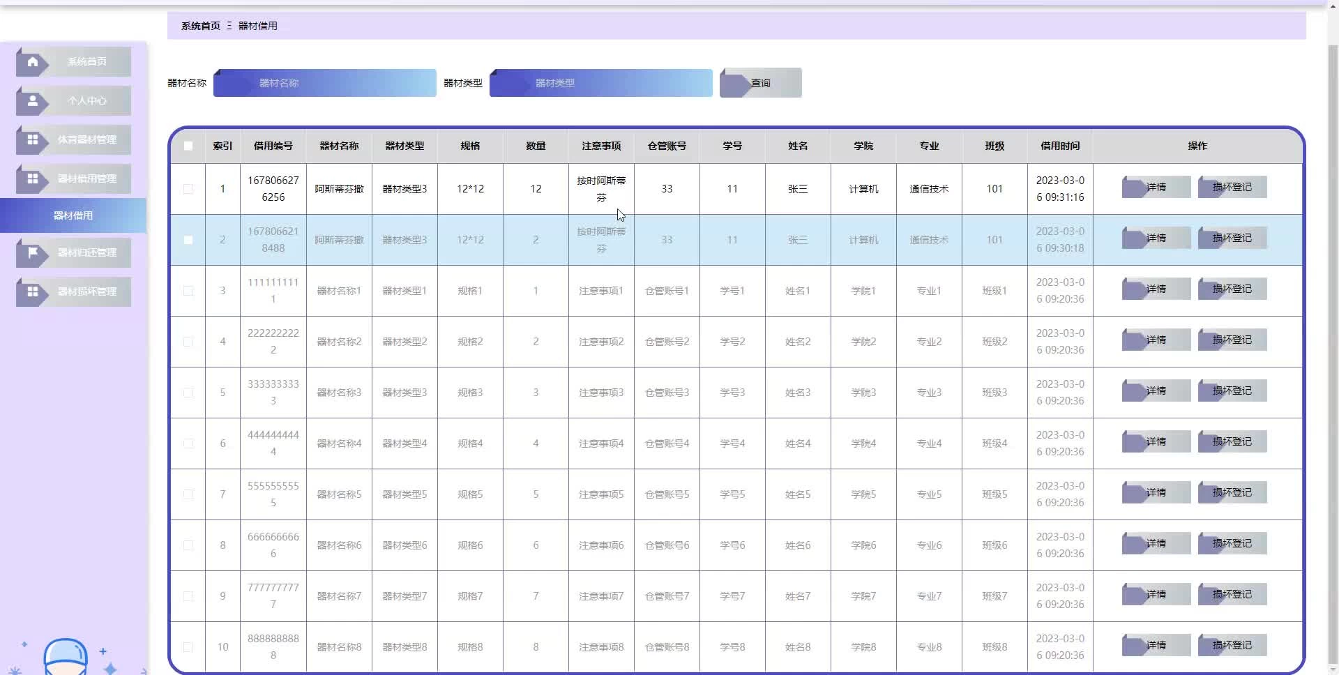Click the person icon for 个人中心
The image size is (1339, 675).
tap(32, 101)
